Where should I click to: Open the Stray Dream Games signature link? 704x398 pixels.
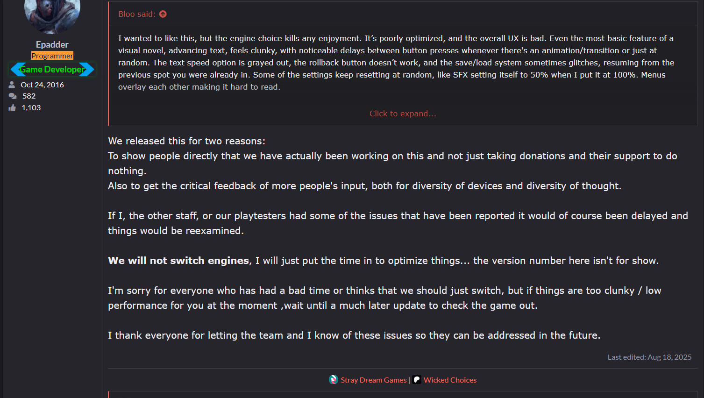click(374, 380)
